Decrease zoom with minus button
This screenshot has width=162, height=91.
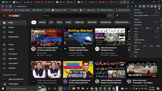click(x=143, y=28)
